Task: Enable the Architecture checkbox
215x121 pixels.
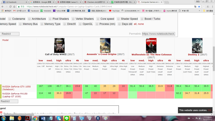Action: [29, 19]
